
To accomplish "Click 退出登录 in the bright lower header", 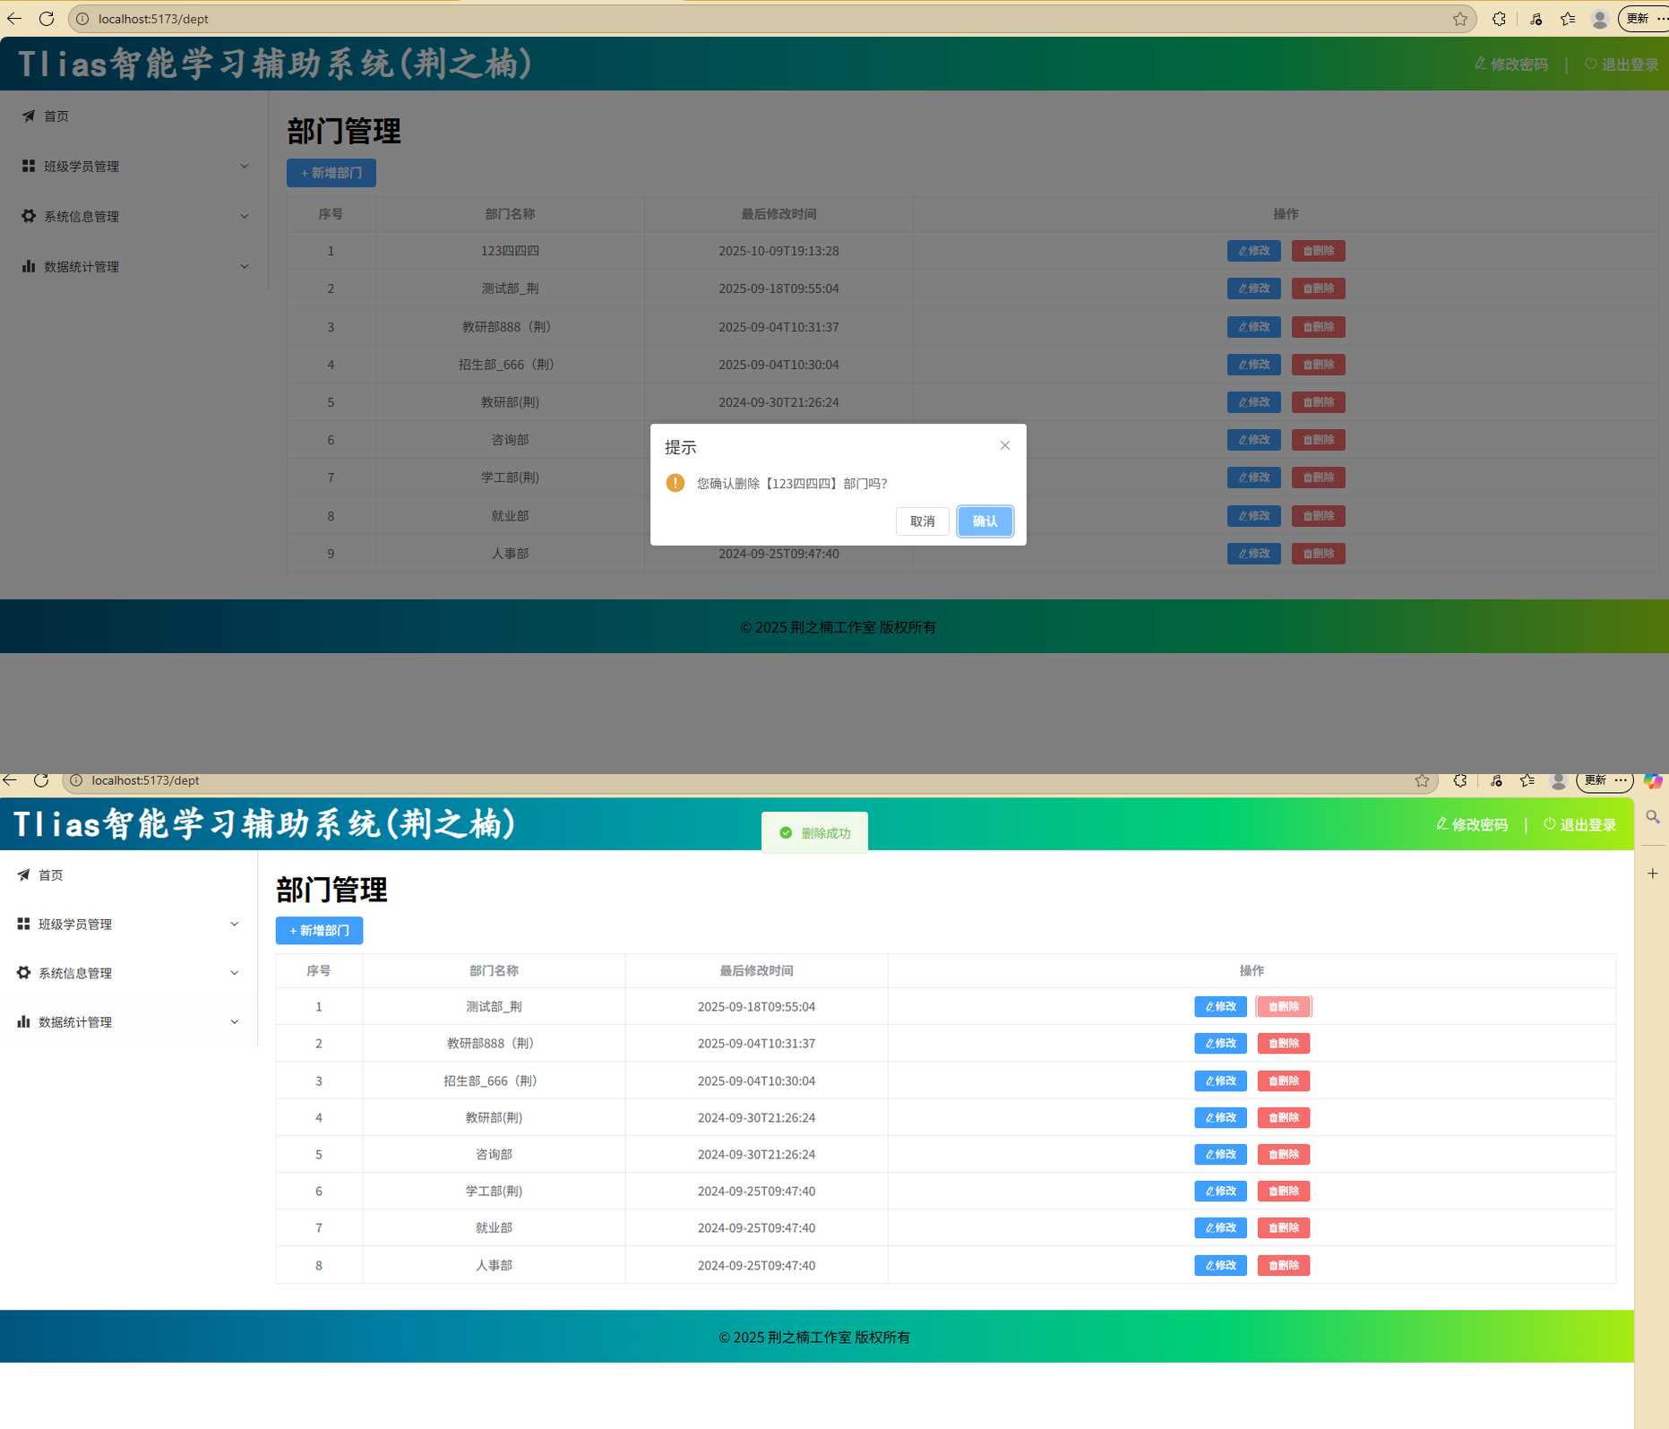I will click(1580, 824).
